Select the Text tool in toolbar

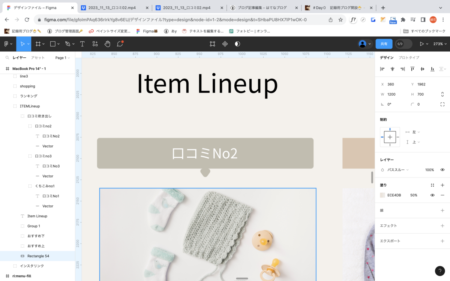coord(82,44)
